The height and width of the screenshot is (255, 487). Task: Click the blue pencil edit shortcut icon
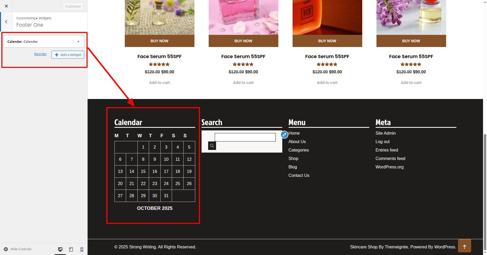coord(284,135)
